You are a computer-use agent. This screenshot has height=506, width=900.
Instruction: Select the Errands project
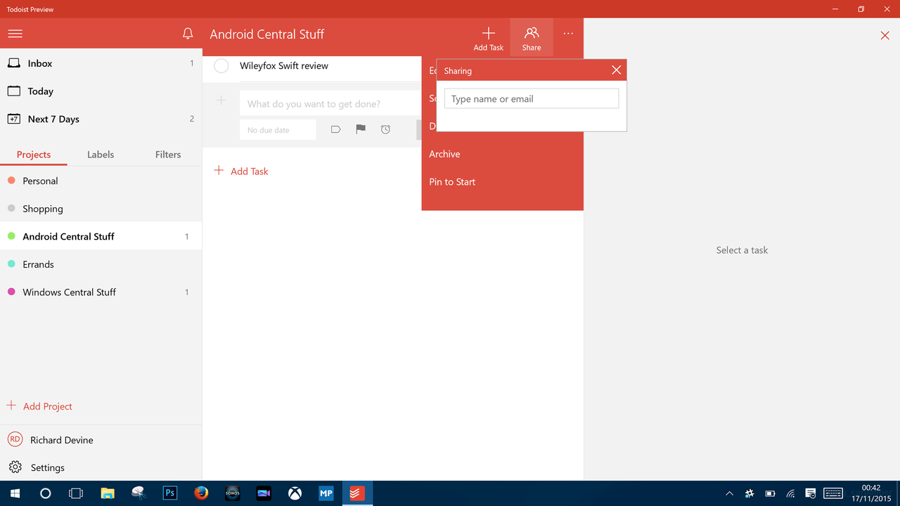101,264
